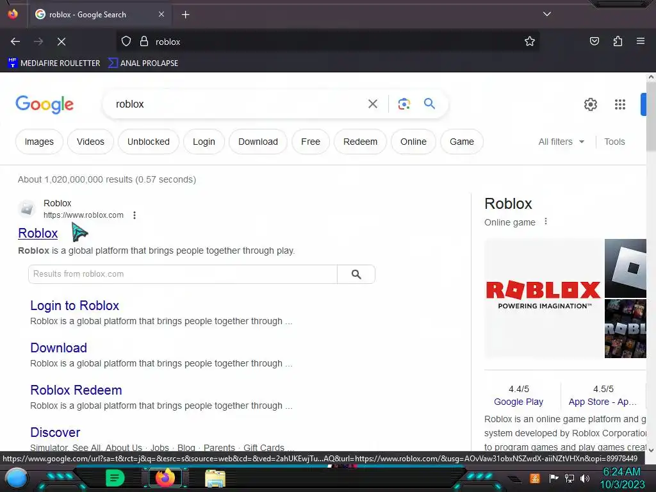Screen dimensions: 656x492
Task: Click Roblox site favicon in result
Action: [27, 208]
